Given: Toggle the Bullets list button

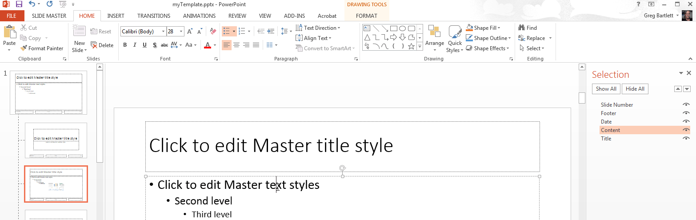Looking at the screenshot, I should point(226,32).
